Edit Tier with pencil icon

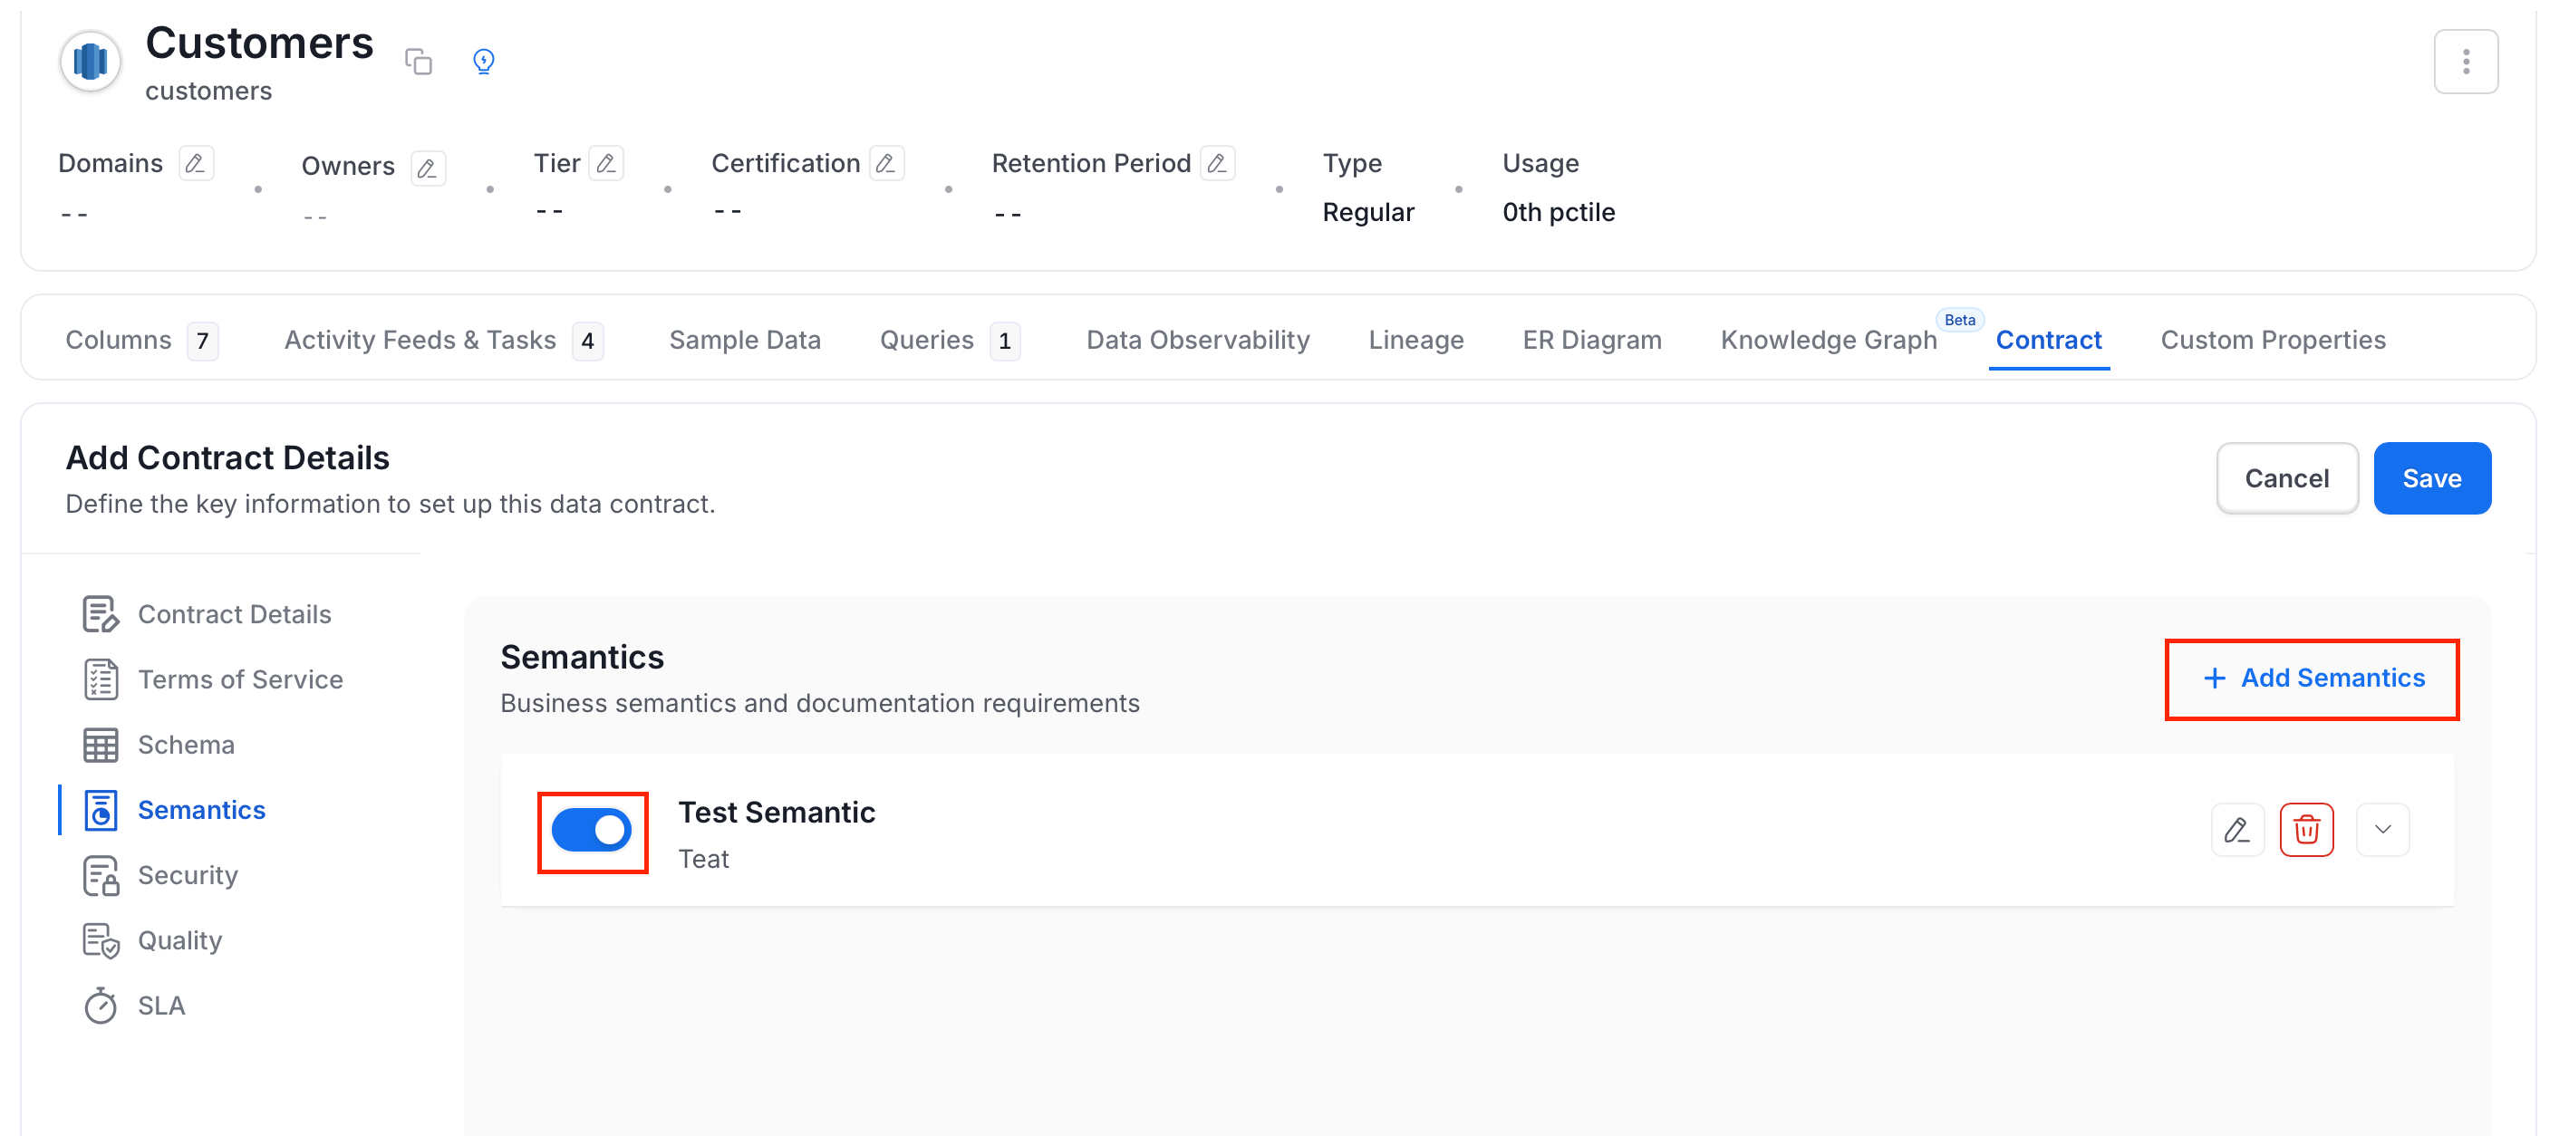point(606,163)
